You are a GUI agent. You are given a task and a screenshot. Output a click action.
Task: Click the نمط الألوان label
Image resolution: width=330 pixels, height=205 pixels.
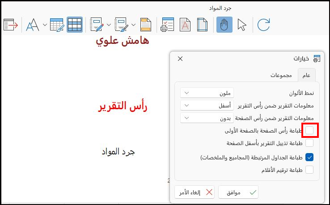[301, 93]
